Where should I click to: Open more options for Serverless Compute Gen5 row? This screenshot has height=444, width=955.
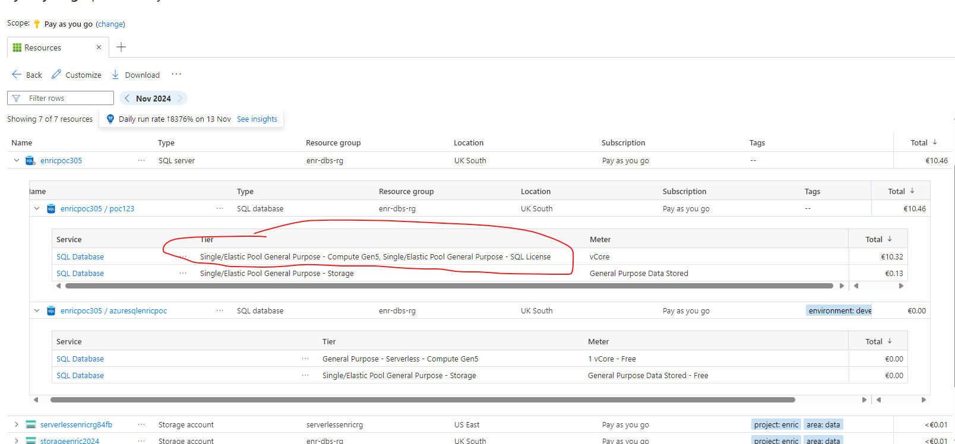[305, 359]
